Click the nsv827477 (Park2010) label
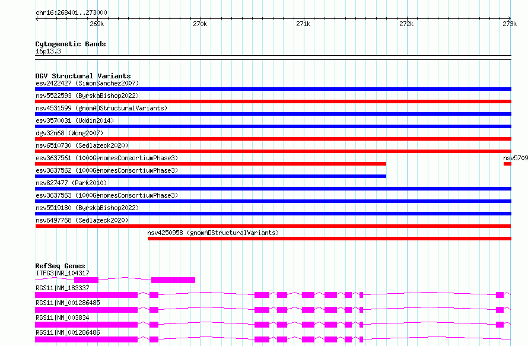The height and width of the screenshot is (346, 528). (x=71, y=183)
